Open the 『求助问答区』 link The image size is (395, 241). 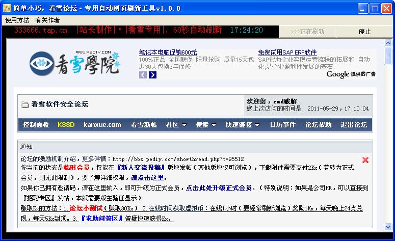(102, 219)
